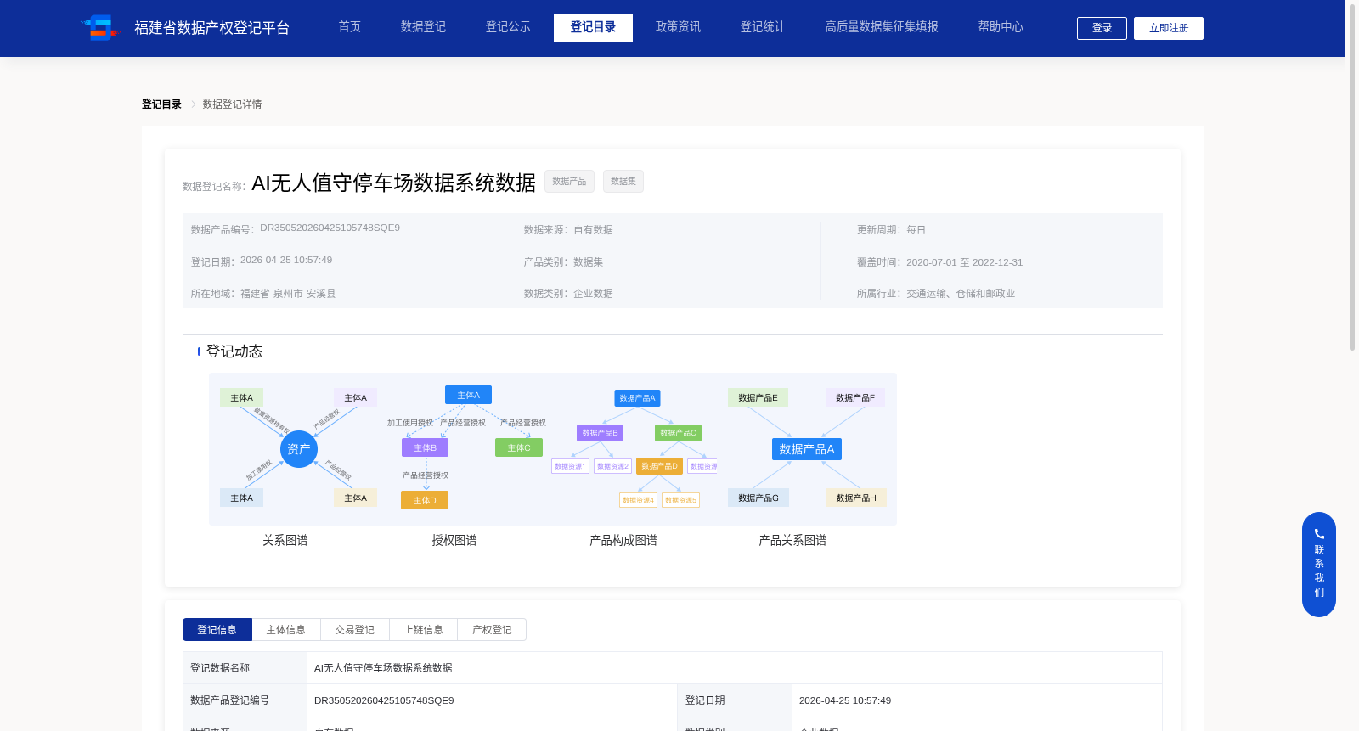Open the 产品关系图谱 diagram thumbnail

click(x=807, y=448)
